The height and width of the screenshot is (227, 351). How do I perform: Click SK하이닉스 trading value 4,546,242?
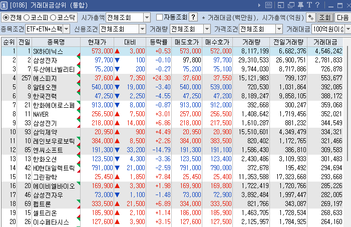pyautogui.click(x=328, y=51)
